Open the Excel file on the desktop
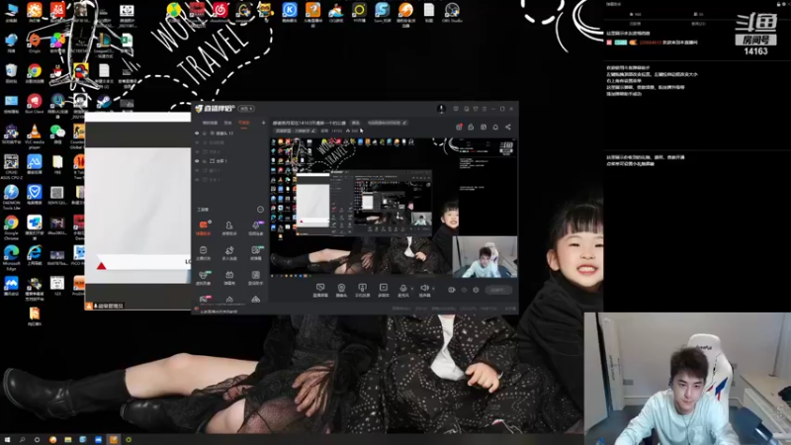The width and height of the screenshot is (791, 445). (127, 43)
